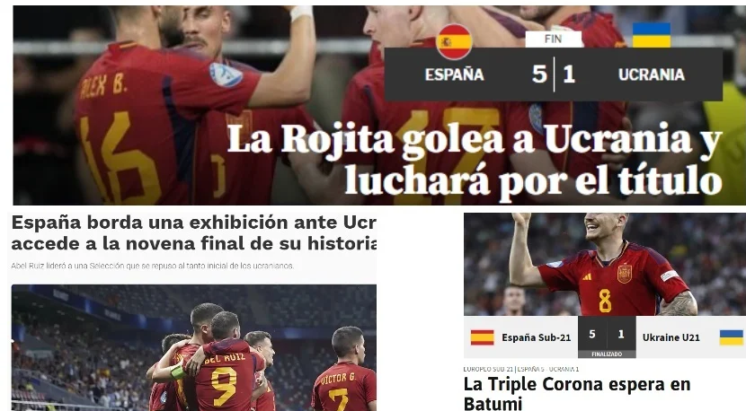Open the UCRANIA team name in top scoreboard
The width and height of the screenshot is (746, 411).
point(652,74)
